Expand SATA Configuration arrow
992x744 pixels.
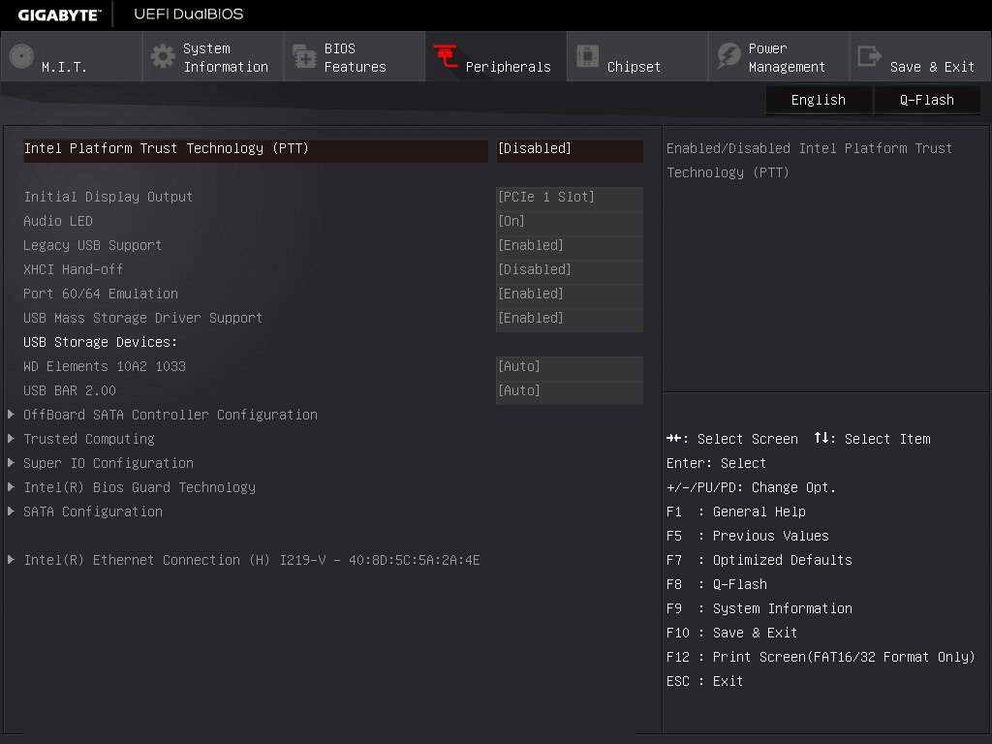(11, 511)
